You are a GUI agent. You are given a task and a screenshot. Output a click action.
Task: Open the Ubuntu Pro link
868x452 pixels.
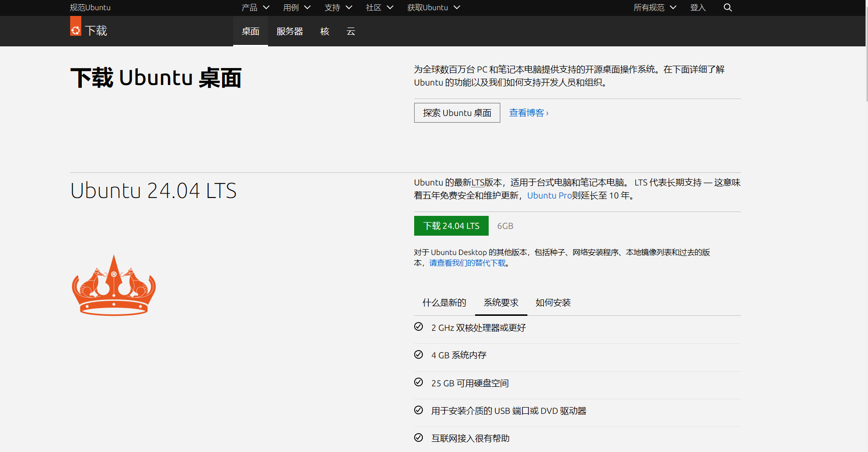(550, 195)
